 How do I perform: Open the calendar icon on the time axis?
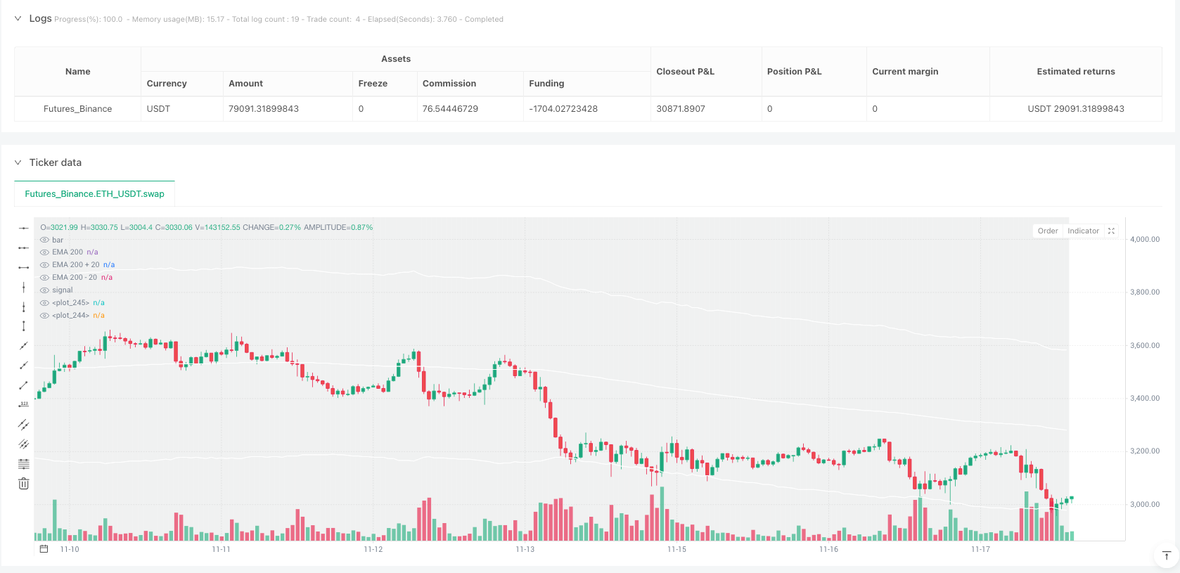[44, 549]
